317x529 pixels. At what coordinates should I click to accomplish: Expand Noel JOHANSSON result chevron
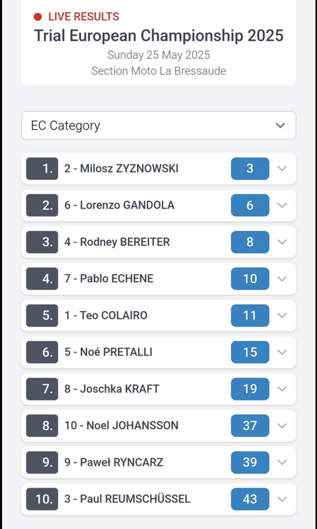[282, 425]
